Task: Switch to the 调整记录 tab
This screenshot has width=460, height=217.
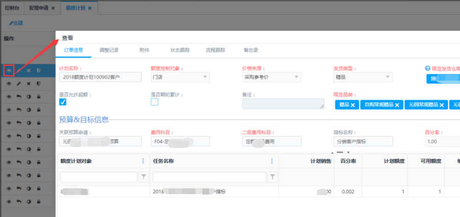Action: tap(108, 50)
